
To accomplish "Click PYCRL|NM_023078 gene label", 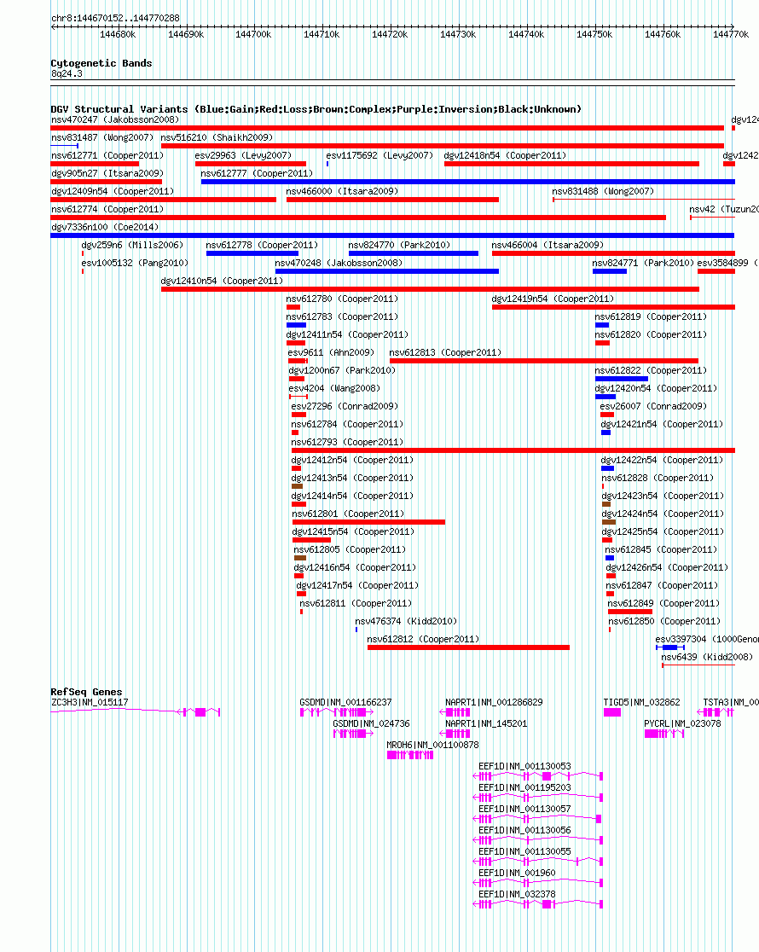I will pos(682,723).
